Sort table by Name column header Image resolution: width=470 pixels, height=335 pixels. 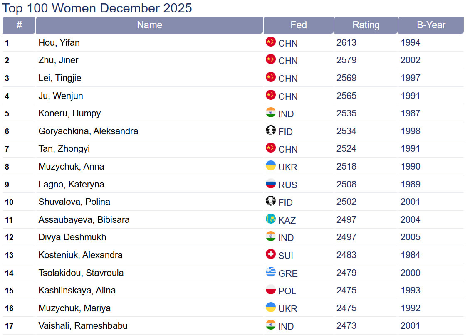(x=149, y=25)
